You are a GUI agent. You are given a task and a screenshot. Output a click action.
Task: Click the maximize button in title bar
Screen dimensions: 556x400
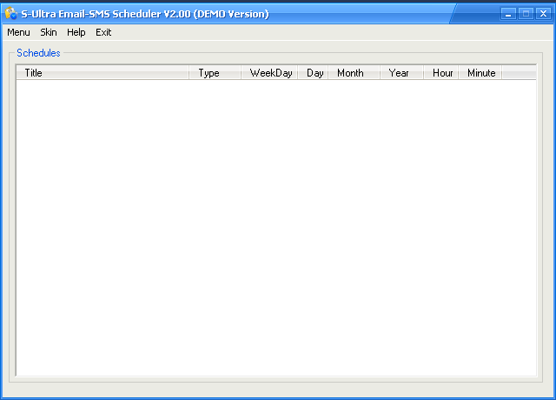tap(526, 14)
